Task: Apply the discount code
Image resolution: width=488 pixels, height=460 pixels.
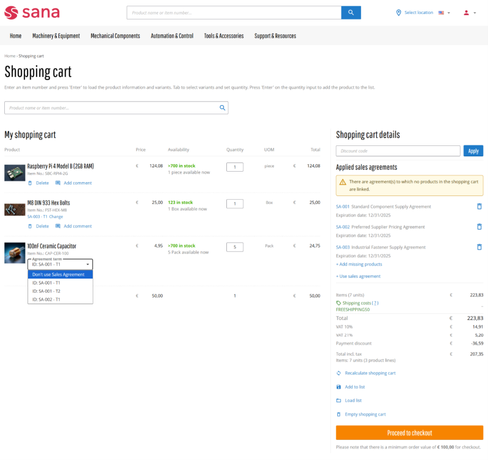Action: (x=473, y=151)
